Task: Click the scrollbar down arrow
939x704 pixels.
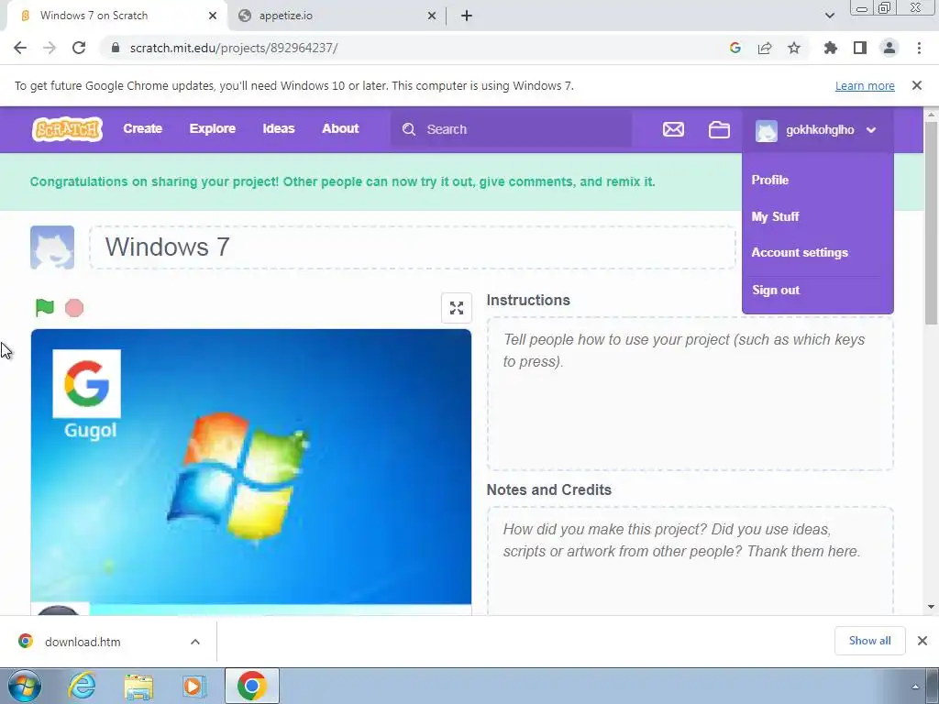Action: click(931, 607)
